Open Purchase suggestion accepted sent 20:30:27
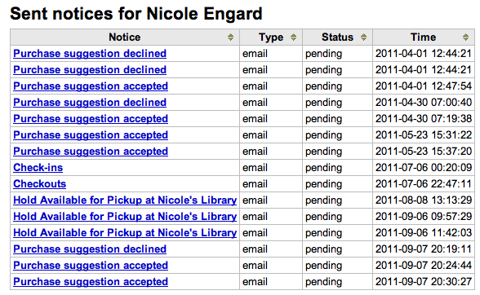Viewport: 480px width, 295px height. coord(91,282)
